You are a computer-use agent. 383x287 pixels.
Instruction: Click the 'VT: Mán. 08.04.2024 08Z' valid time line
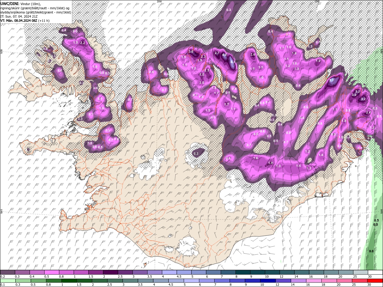coord(19,21)
